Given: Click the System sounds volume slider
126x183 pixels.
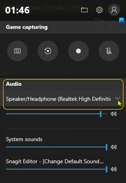Looking at the screenshot, I should [57, 147].
